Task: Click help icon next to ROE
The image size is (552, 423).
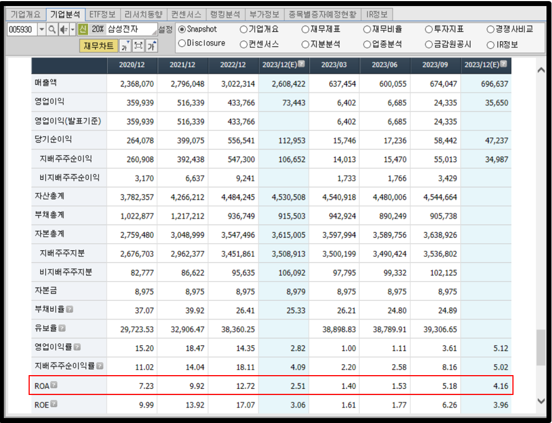Action: [x=54, y=404]
